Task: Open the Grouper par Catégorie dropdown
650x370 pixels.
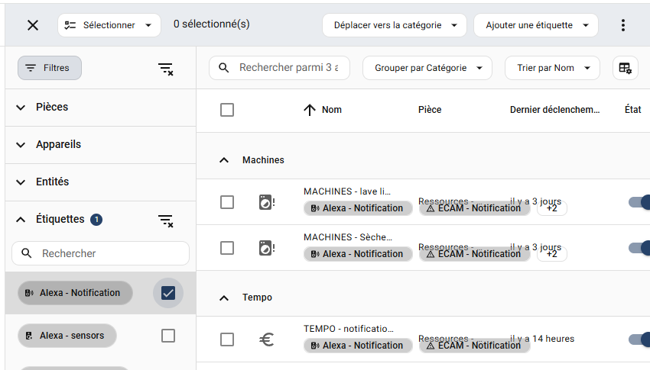Action: pos(427,68)
